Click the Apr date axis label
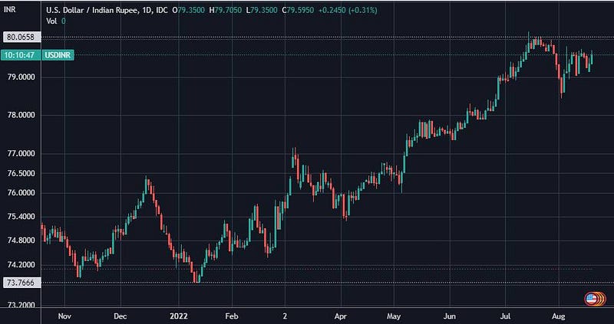The height and width of the screenshot is (324, 614). click(x=341, y=316)
